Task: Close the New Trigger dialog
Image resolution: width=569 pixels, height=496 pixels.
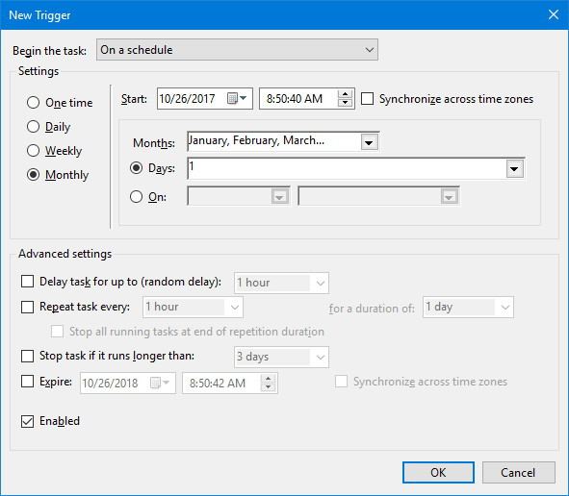Action: tap(554, 14)
